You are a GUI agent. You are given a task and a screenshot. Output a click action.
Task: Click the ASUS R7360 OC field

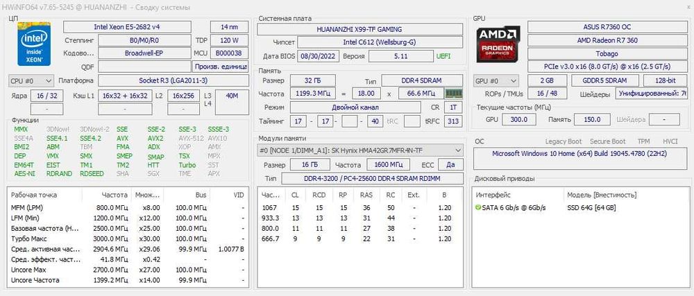[x=607, y=27]
